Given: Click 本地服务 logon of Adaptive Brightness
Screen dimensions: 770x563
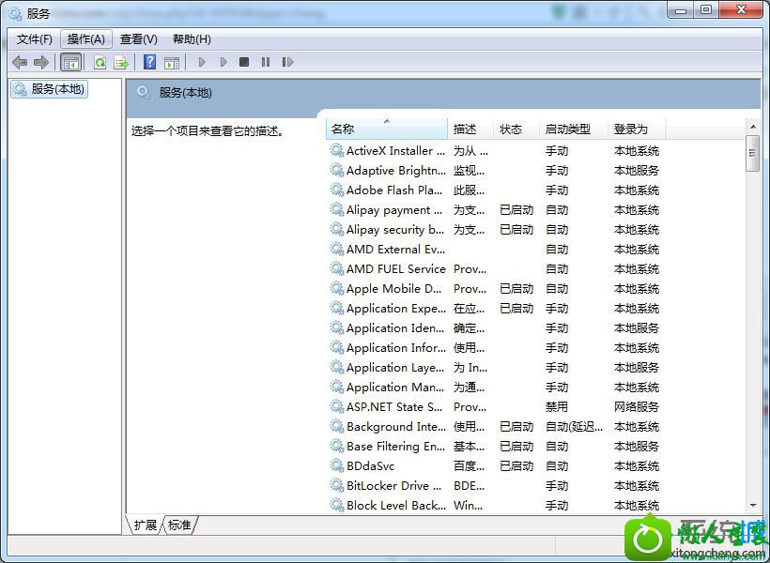Looking at the screenshot, I should click(x=637, y=171).
